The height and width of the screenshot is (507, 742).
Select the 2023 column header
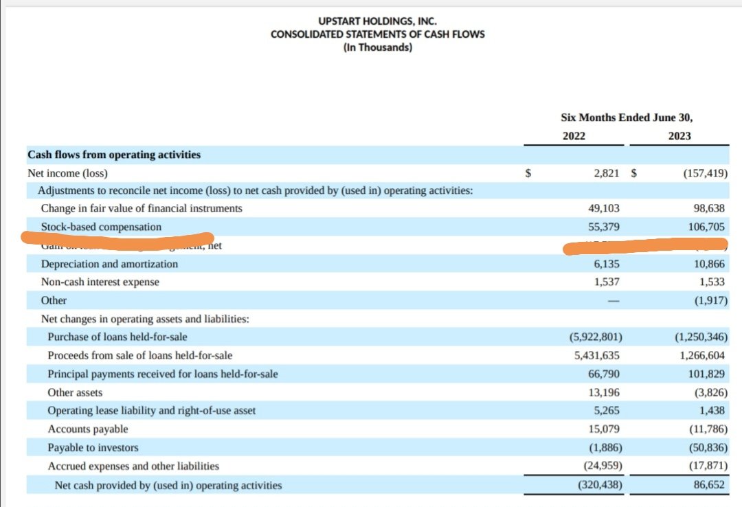pyautogui.click(x=679, y=136)
